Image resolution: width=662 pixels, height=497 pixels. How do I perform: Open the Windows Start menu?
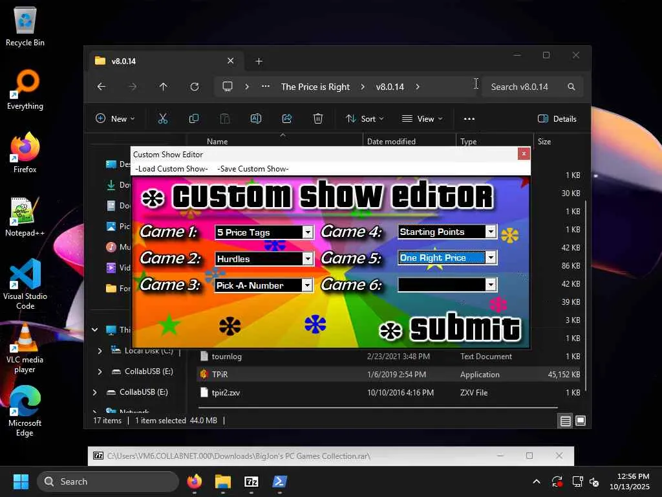point(21,481)
